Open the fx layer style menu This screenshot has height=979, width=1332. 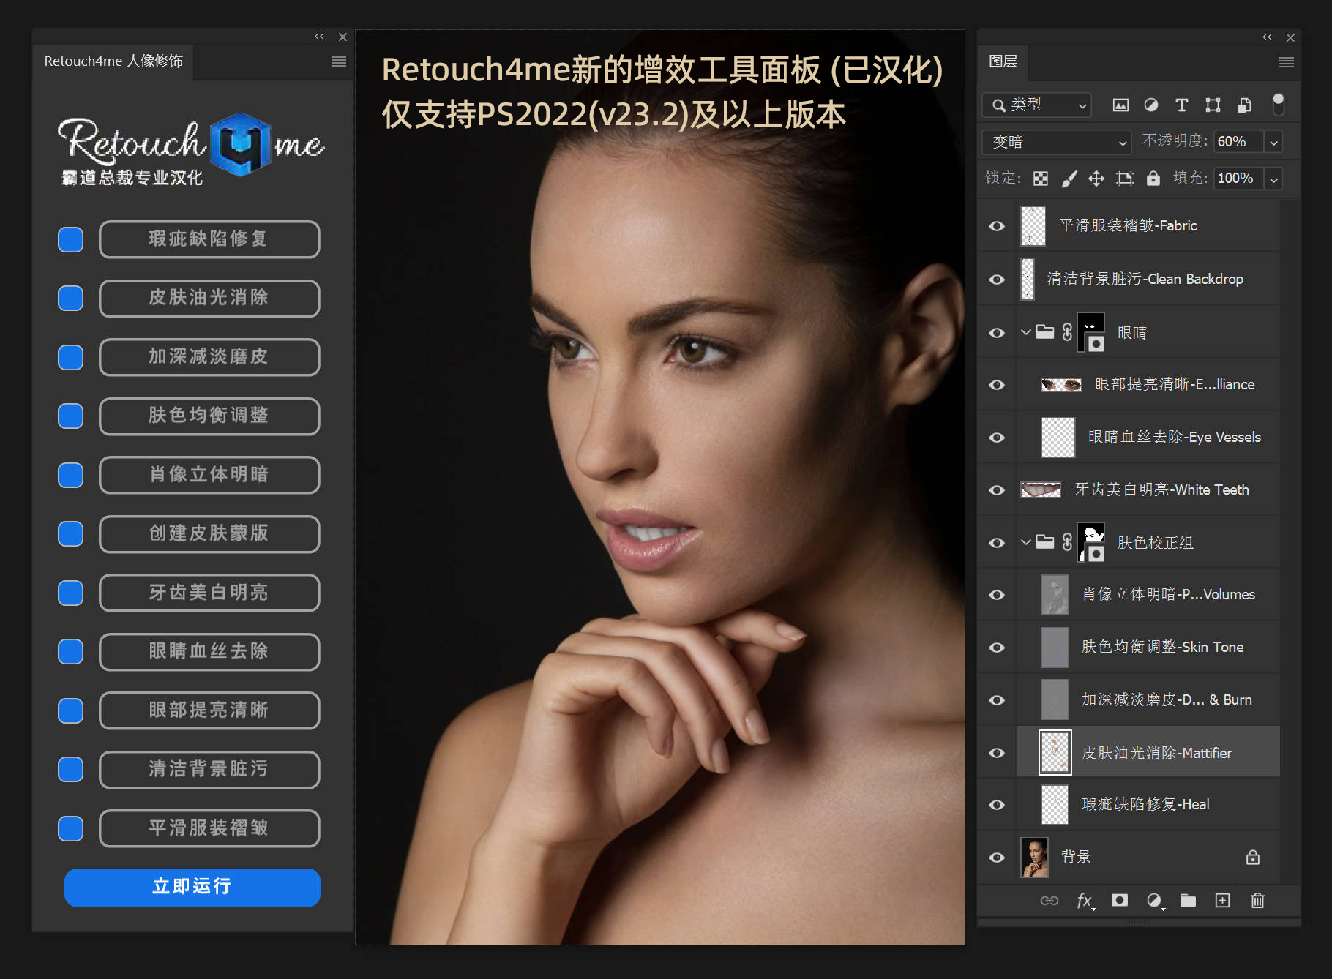tap(1085, 901)
